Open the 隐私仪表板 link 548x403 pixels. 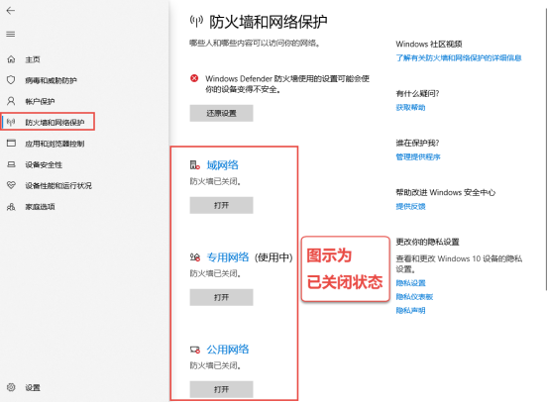[414, 297]
